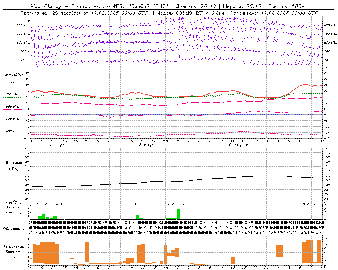Click the 0.2 precipitation amount value

306,204
